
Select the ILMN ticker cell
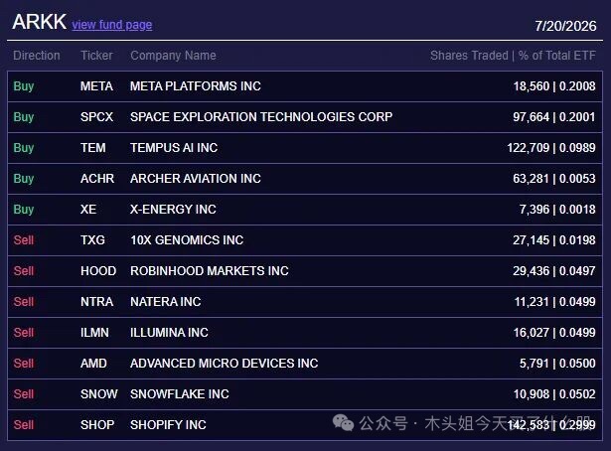click(94, 332)
